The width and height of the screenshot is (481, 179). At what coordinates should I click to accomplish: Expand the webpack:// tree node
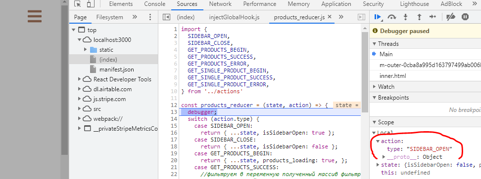[x=80, y=118]
